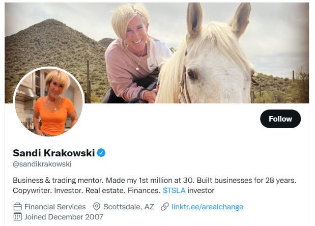Click the blue verified checkmark badge
Screen dimensions: 315x226
[101, 153]
